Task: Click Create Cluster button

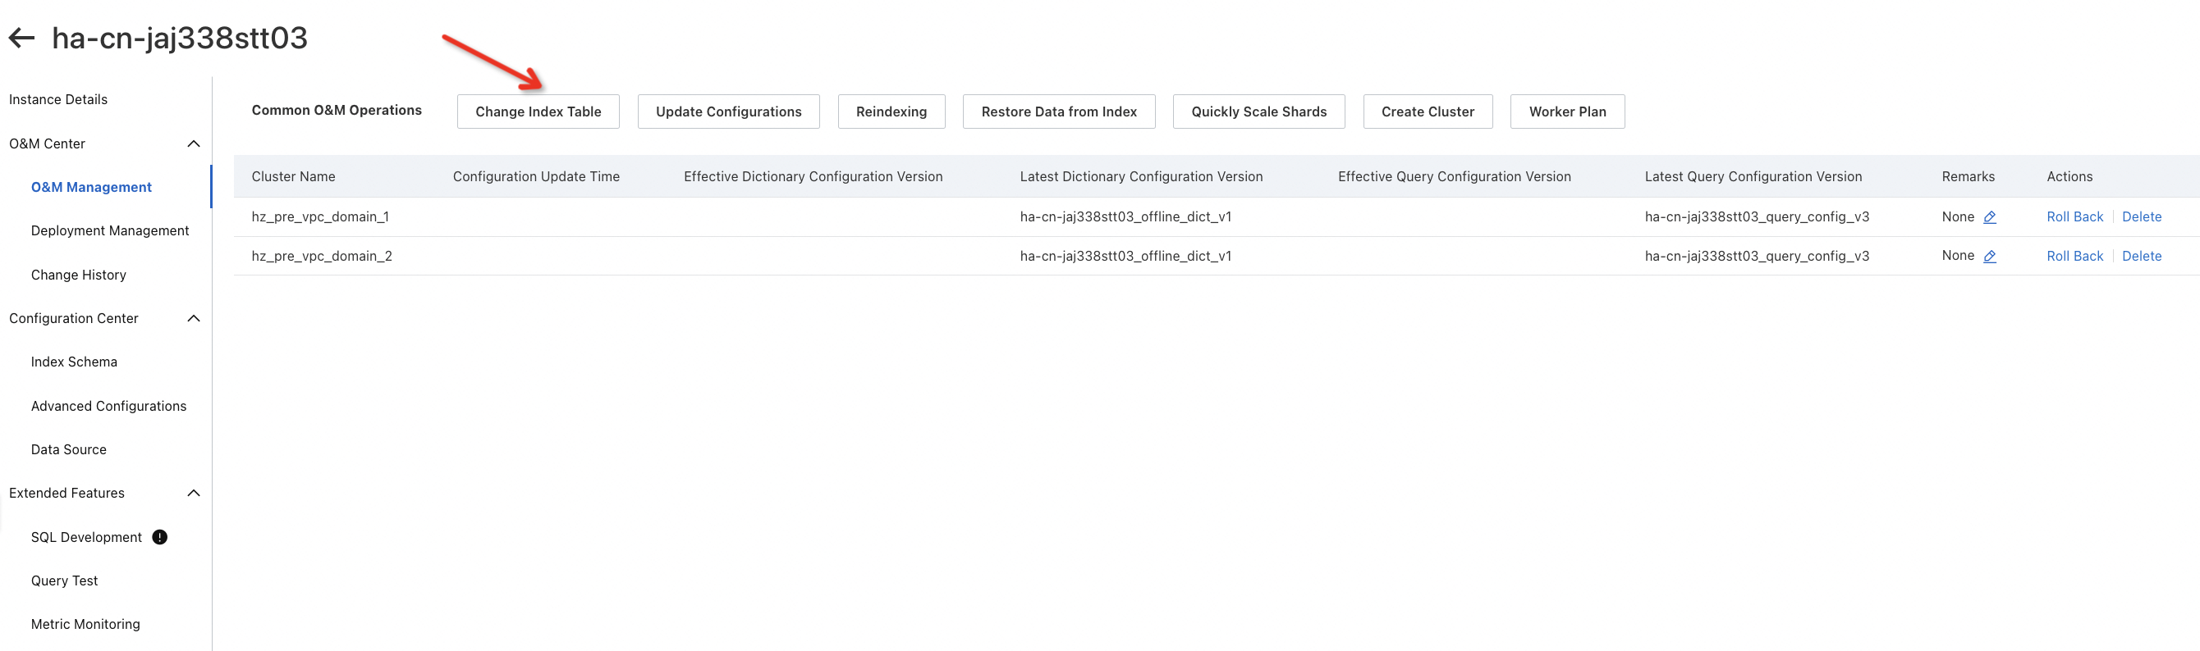Action: pos(1428,112)
